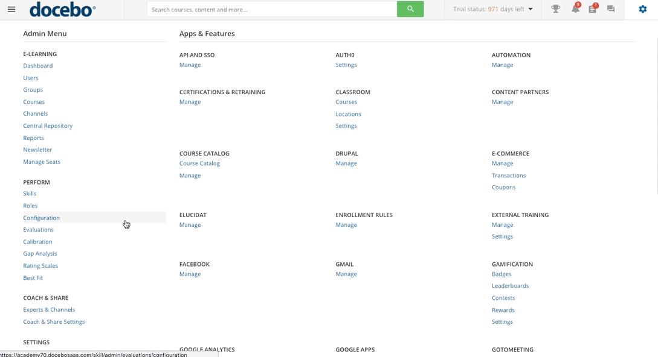Image resolution: width=658 pixels, height=357 pixels.
Task: Expand the trial status dropdown
Action: pos(531,9)
